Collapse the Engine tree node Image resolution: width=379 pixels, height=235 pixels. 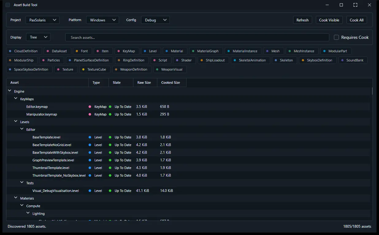click(x=10, y=91)
